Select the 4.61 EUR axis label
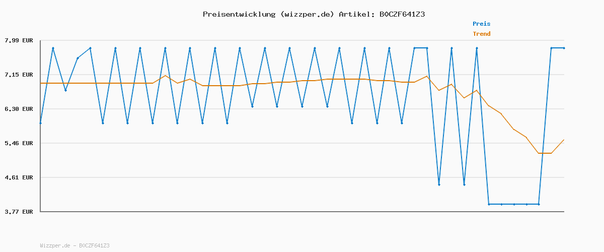 [x=19, y=177]
